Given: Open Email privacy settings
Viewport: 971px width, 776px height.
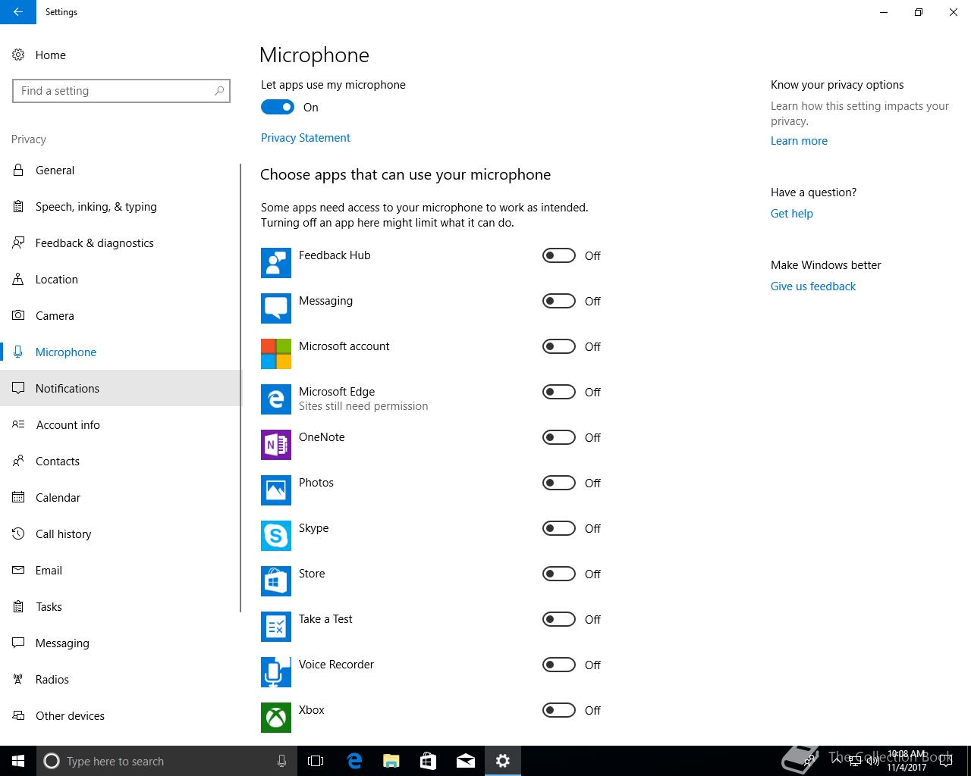Looking at the screenshot, I should click(x=120, y=571).
